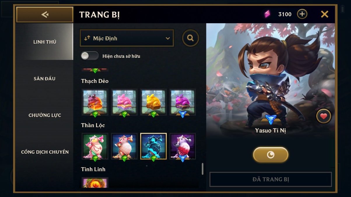Select the pink Thạch Dẻo little legend
Viewport: 351px width, 197px height.
click(124, 102)
